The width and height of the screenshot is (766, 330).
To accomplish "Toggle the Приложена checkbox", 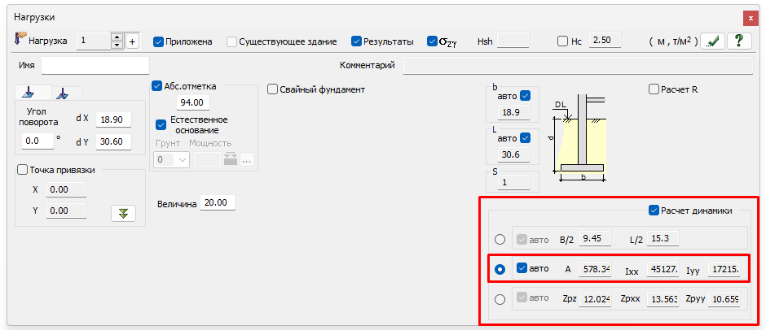I will click(159, 41).
